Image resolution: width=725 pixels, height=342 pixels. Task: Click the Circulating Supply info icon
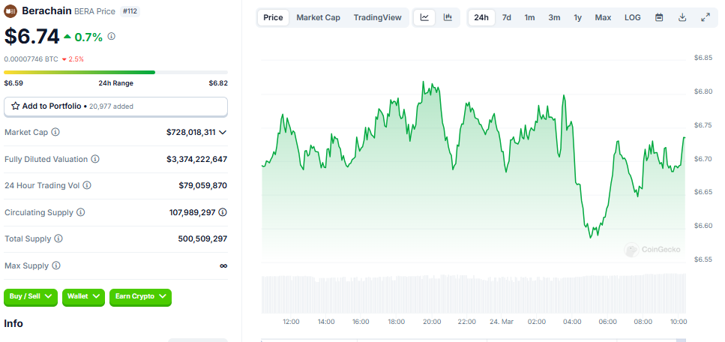[80, 212]
